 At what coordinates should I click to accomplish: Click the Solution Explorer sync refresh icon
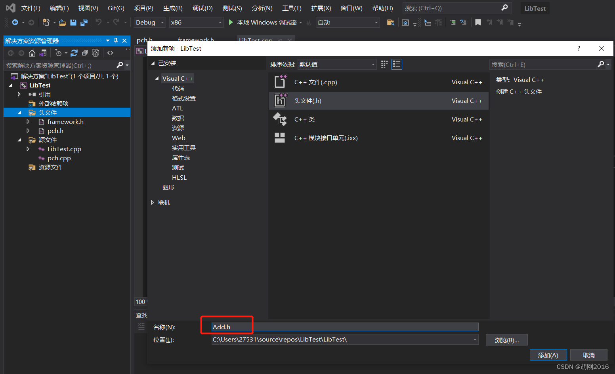[x=74, y=53]
